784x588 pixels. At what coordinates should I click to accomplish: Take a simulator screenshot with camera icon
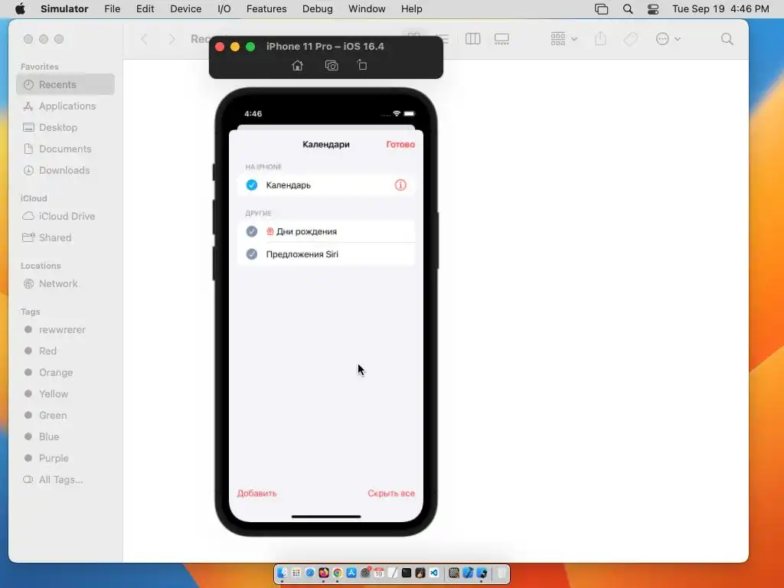332,66
